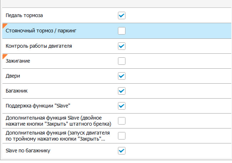Screen dimensions: 232x163
Task: Tick the "Зажигание" checkbox
Action: pyautogui.click(x=122, y=61)
